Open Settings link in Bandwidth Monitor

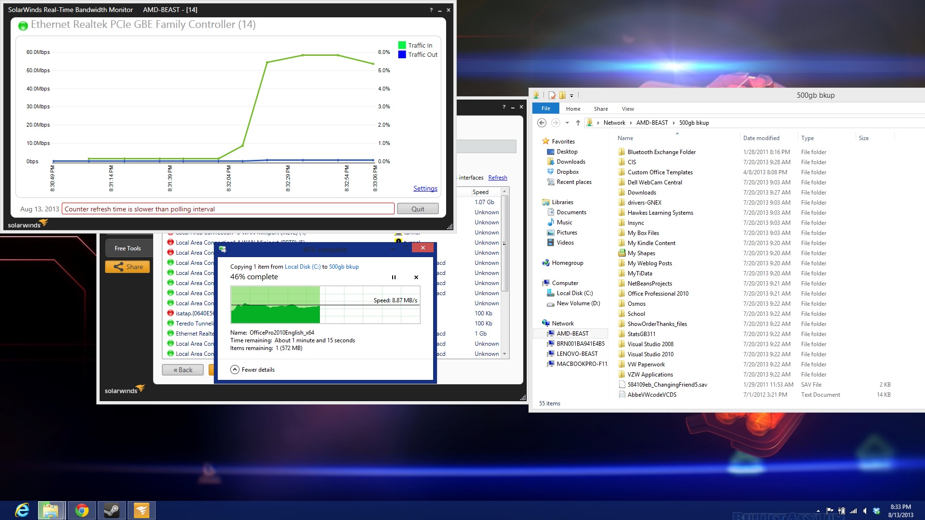point(425,189)
